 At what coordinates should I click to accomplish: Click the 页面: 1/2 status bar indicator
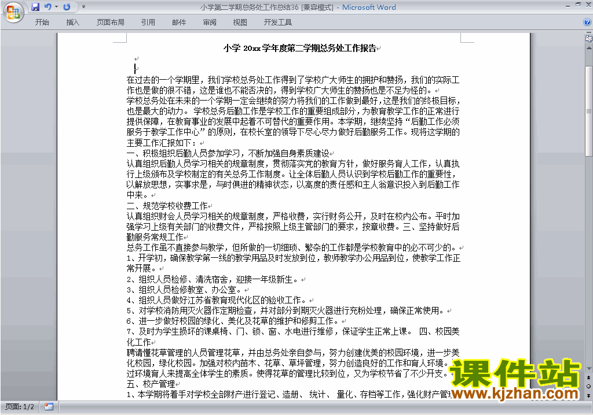(20, 407)
